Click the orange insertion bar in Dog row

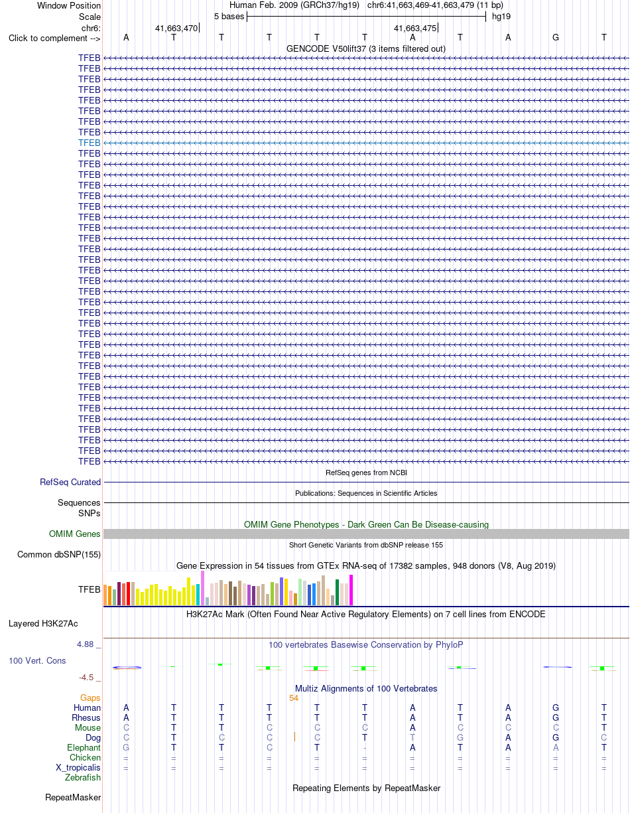click(x=294, y=737)
